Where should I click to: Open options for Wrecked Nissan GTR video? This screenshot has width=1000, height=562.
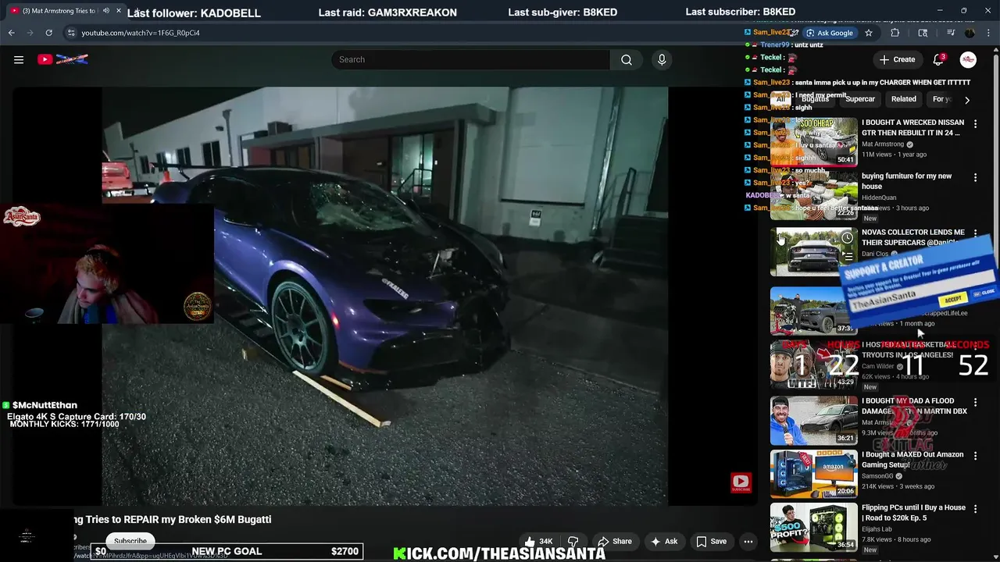pos(975,124)
